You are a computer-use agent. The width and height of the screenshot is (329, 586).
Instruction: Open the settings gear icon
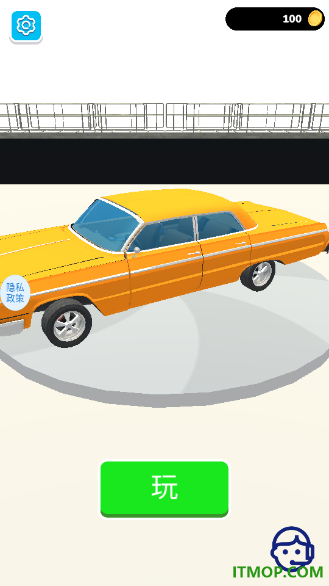point(26,26)
